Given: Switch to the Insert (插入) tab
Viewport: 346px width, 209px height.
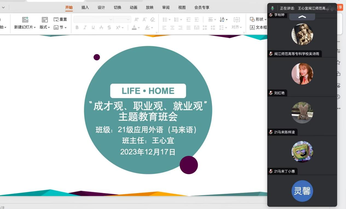Looking at the screenshot, I should (x=85, y=7).
